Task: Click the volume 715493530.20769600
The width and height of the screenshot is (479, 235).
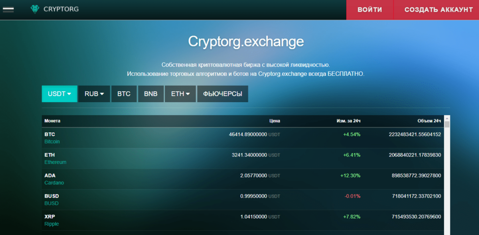Action: 416,217
